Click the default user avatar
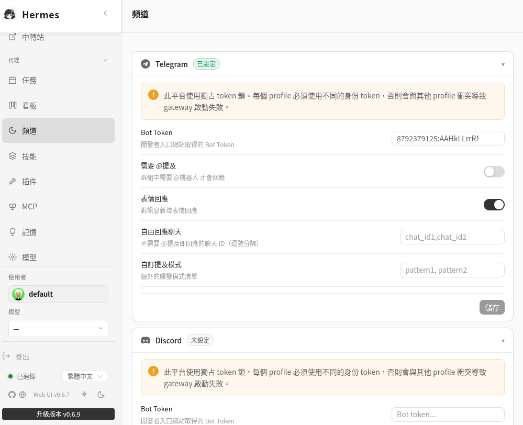The image size is (523, 425). (18, 294)
